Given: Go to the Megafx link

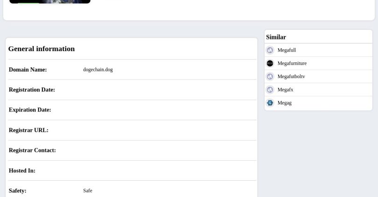Looking at the screenshot, I should (x=285, y=90).
